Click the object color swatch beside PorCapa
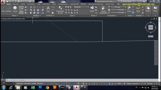 (113, 7)
